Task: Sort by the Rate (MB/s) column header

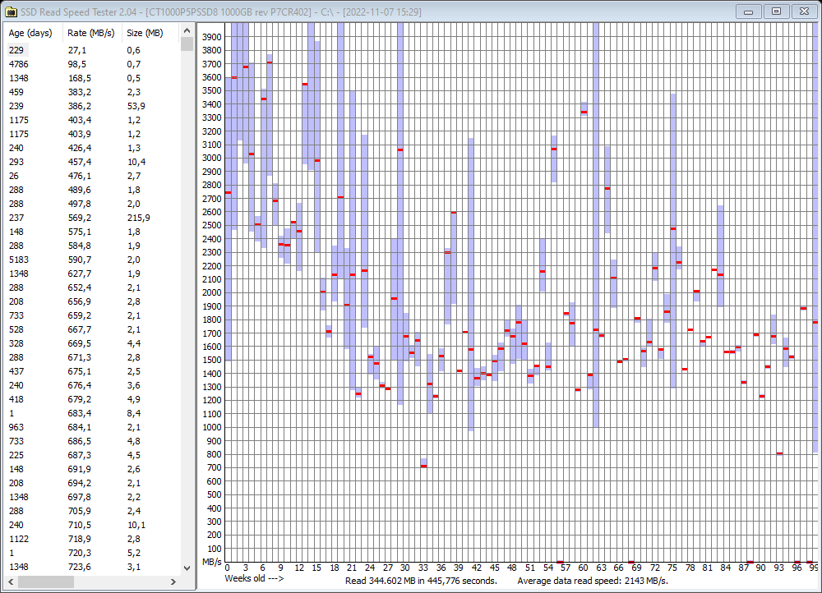Action: pos(92,33)
